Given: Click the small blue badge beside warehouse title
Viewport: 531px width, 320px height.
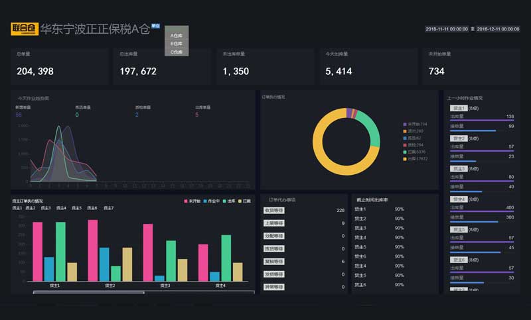Looking at the screenshot, I should coord(155,25).
